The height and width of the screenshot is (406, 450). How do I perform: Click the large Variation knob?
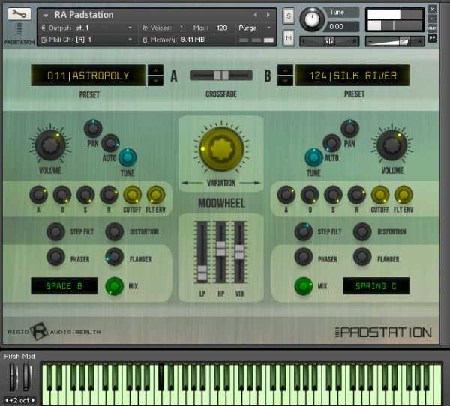(x=221, y=149)
